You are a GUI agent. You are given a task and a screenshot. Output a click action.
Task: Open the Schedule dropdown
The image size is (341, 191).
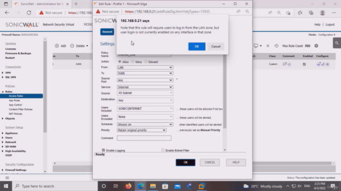(145, 124)
